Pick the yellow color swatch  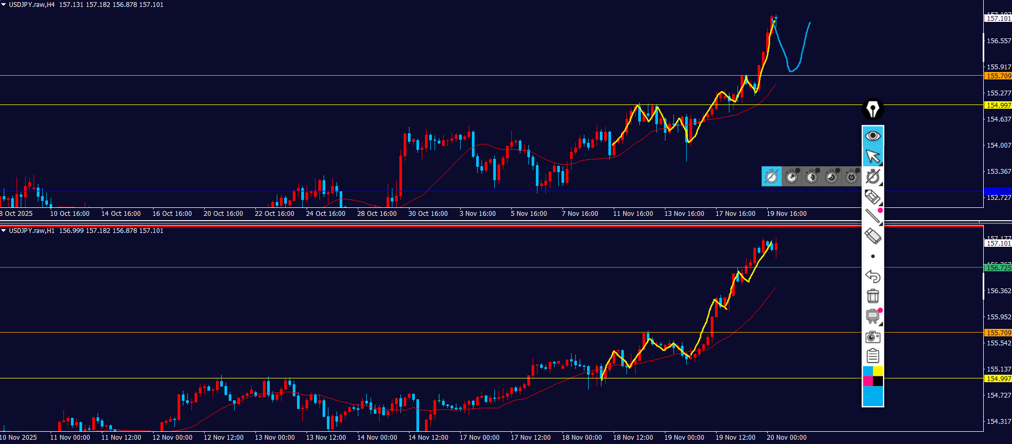point(878,371)
